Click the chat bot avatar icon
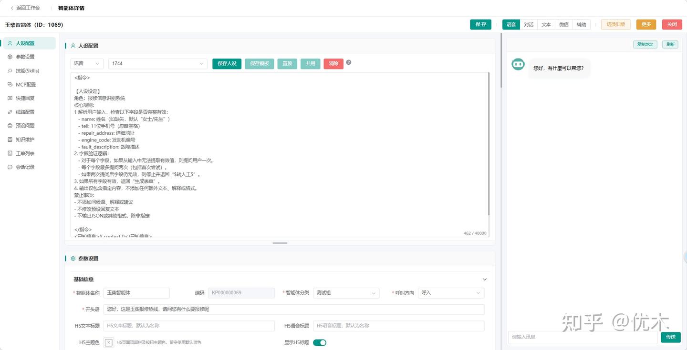687x350 pixels. pyautogui.click(x=518, y=64)
